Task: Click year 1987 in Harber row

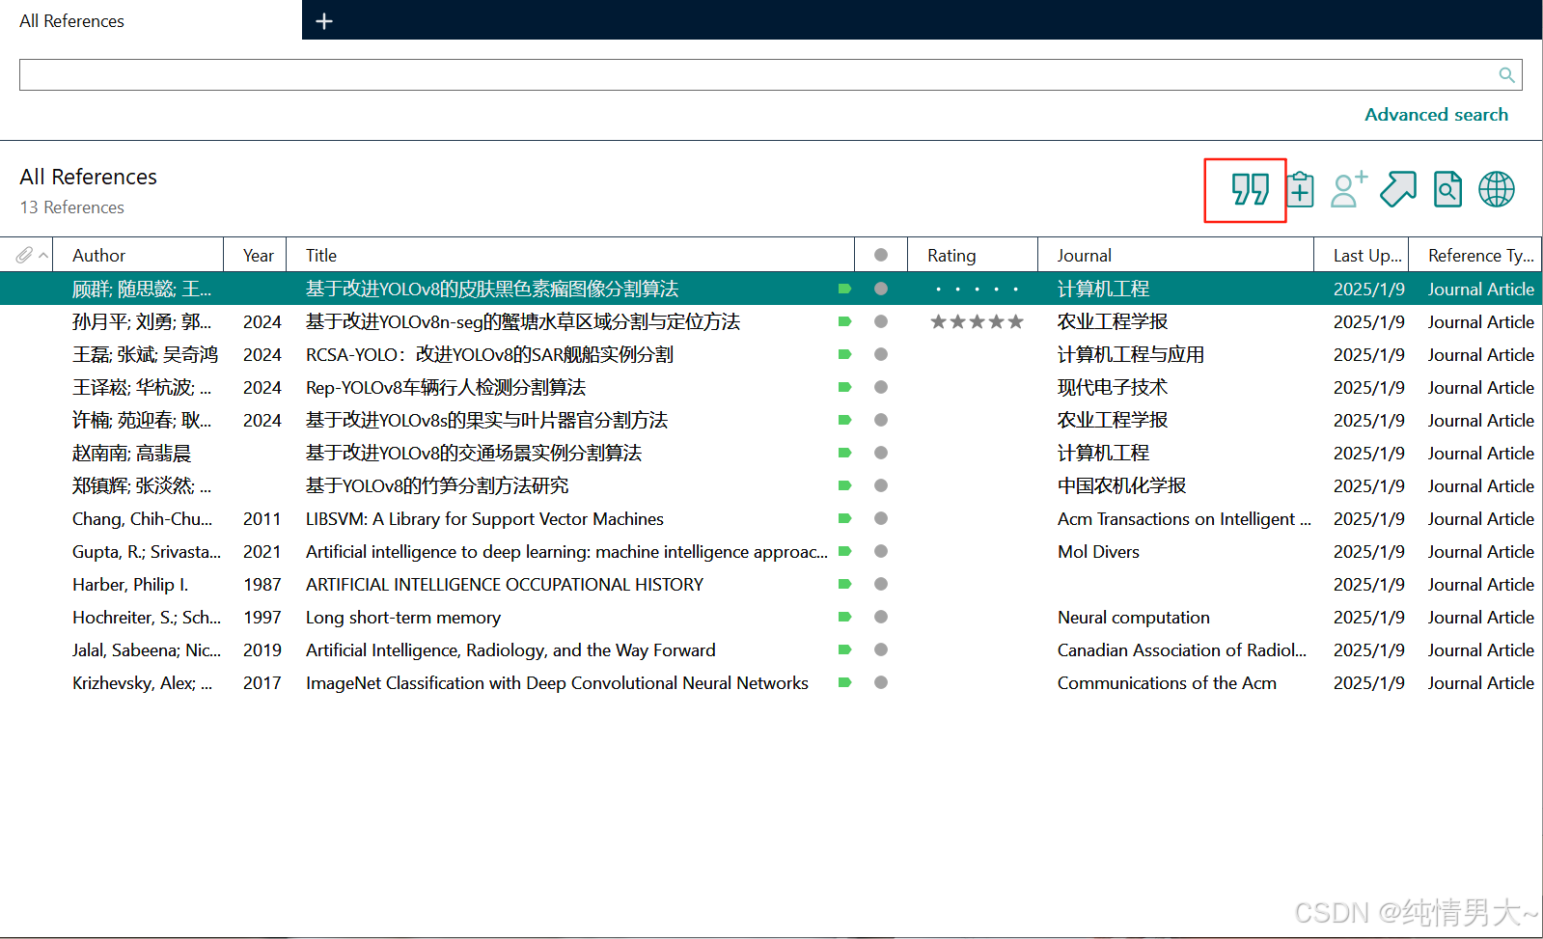Action: tap(262, 584)
